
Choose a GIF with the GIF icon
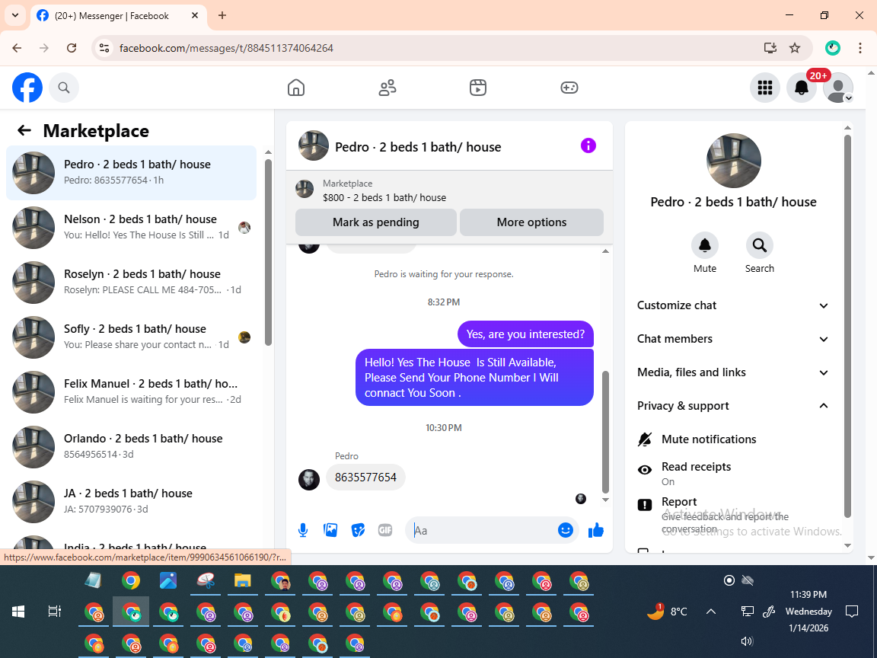tap(384, 530)
